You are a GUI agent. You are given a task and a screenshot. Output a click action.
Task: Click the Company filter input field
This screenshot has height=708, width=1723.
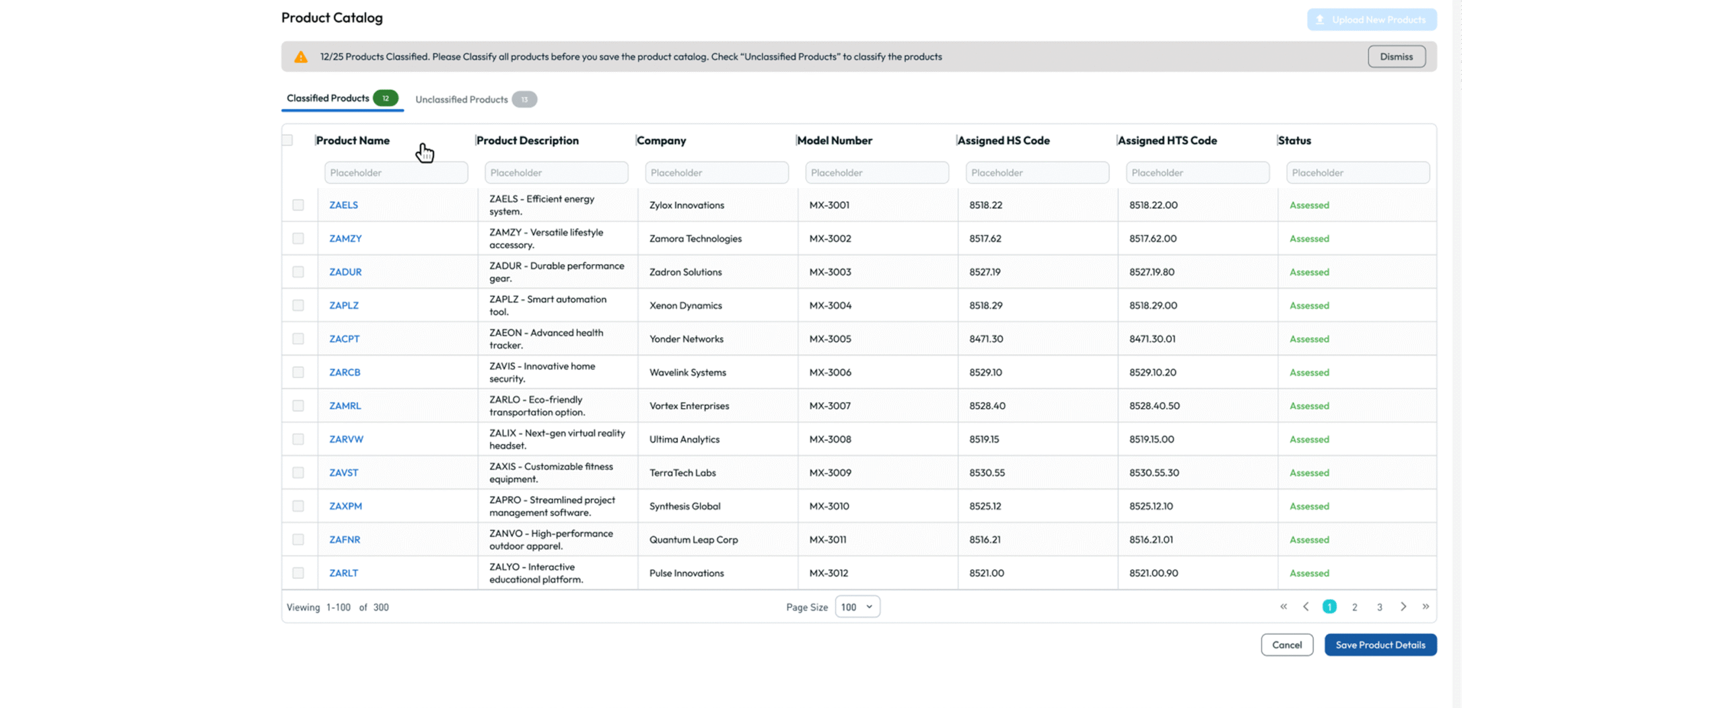click(x=716, y=173)
